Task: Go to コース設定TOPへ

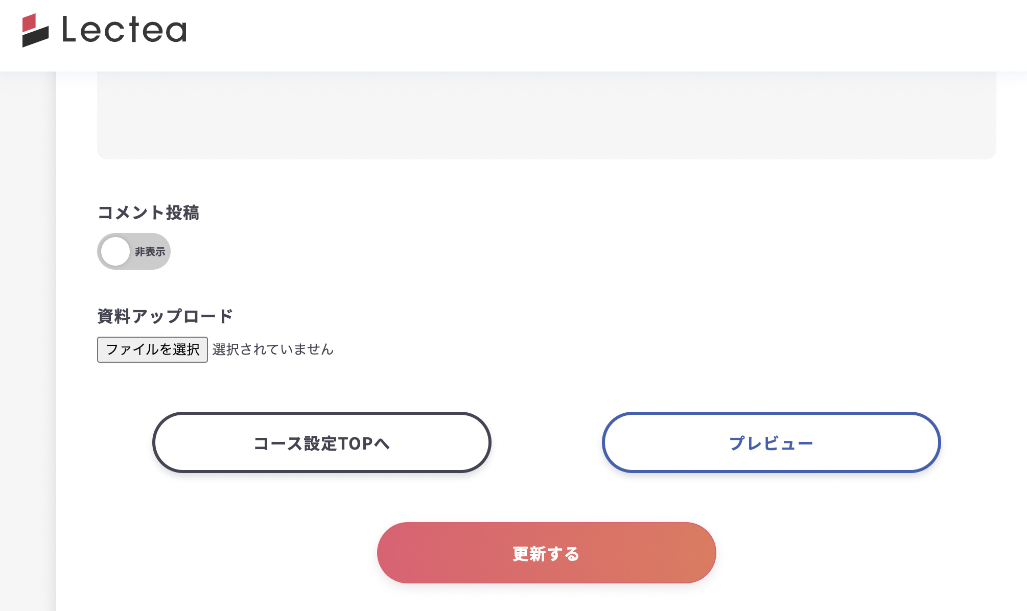Action: pyautogui.click(x=322, y=442)
